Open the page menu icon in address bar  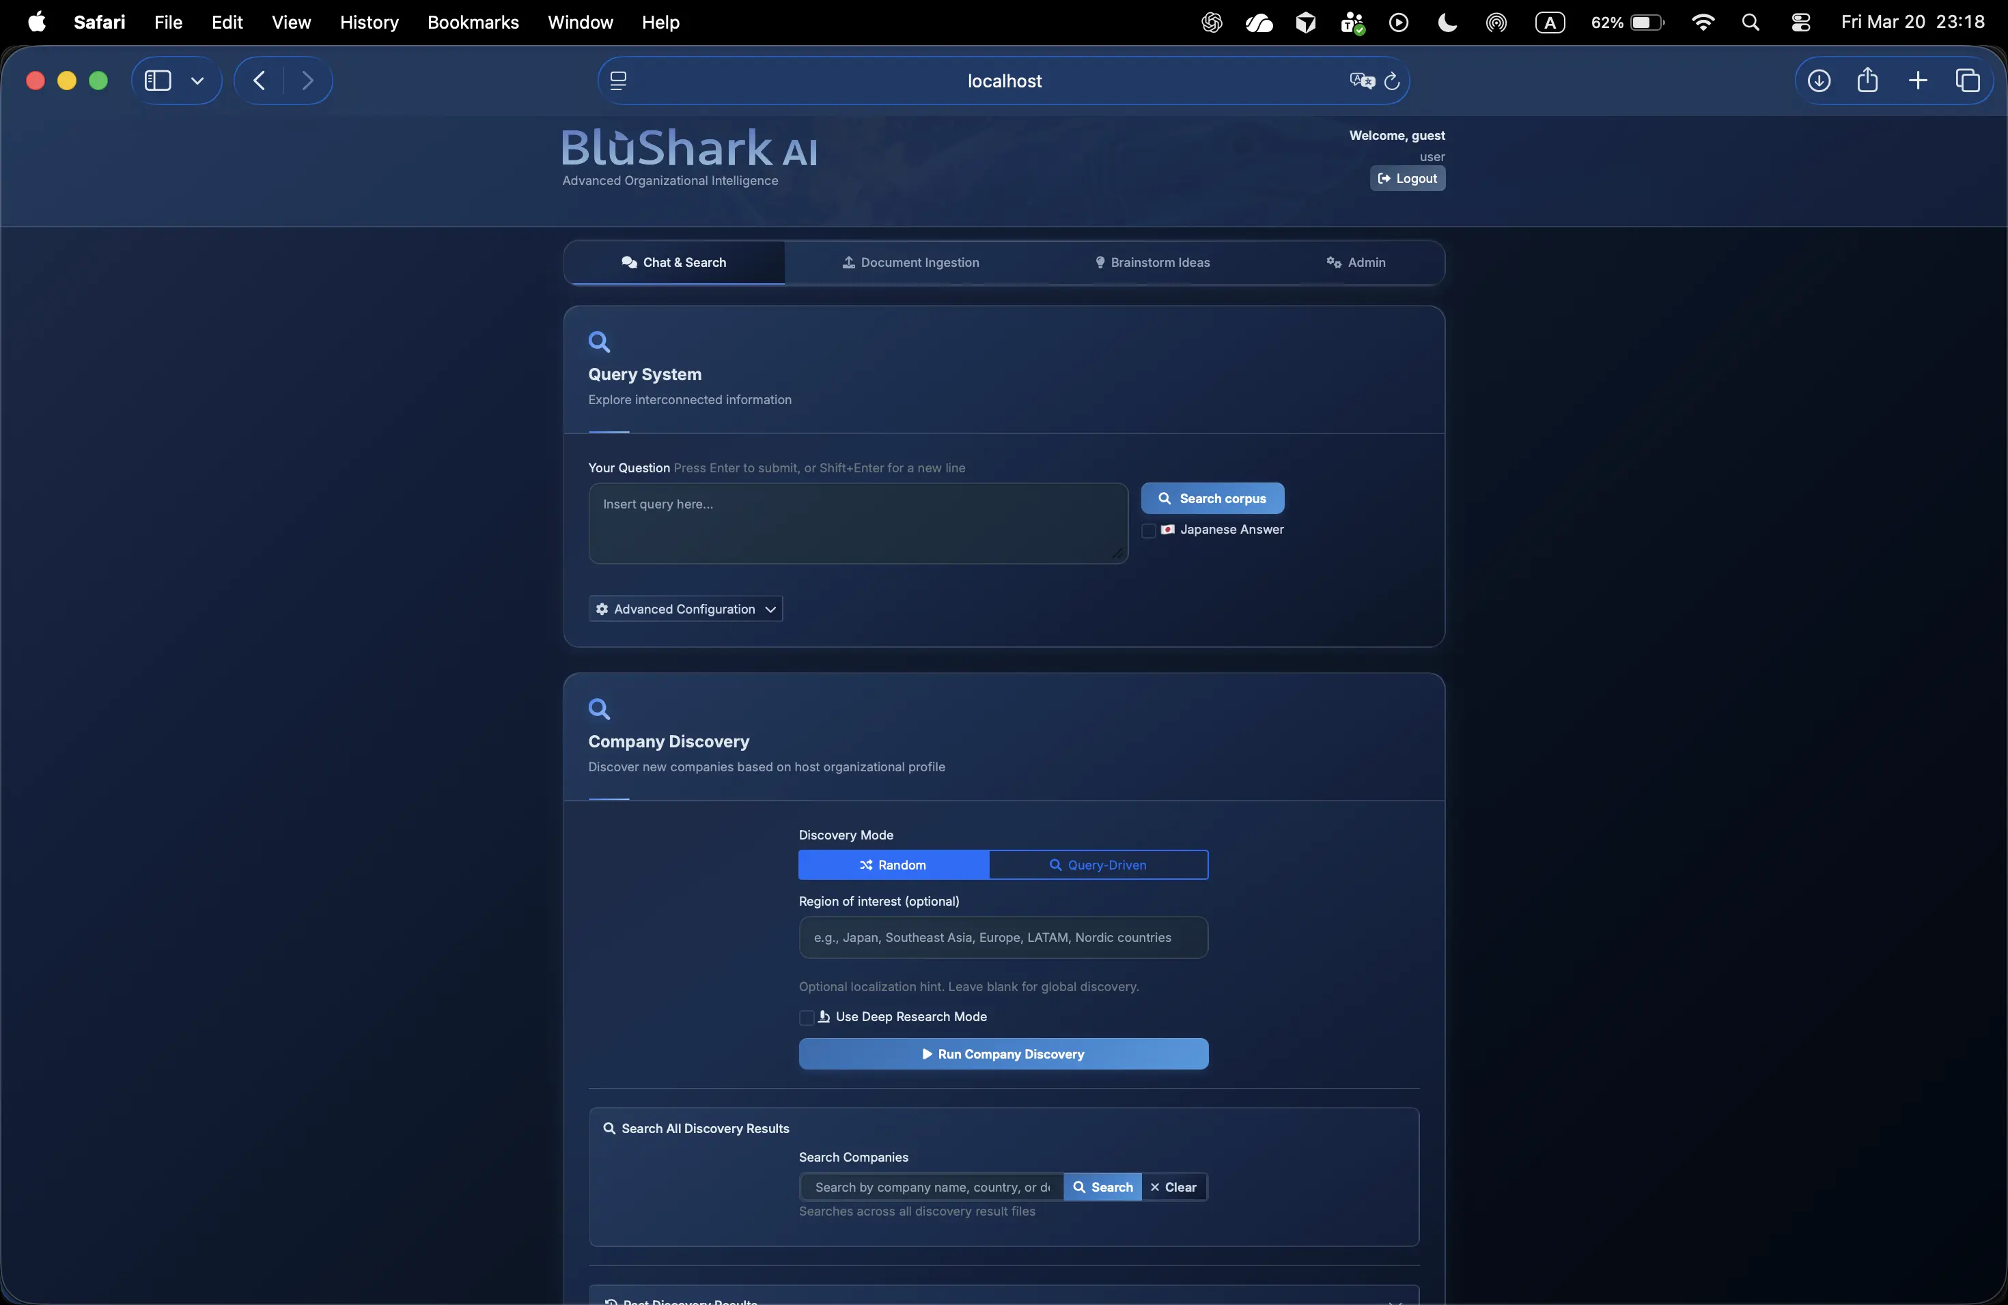(618, 81)
